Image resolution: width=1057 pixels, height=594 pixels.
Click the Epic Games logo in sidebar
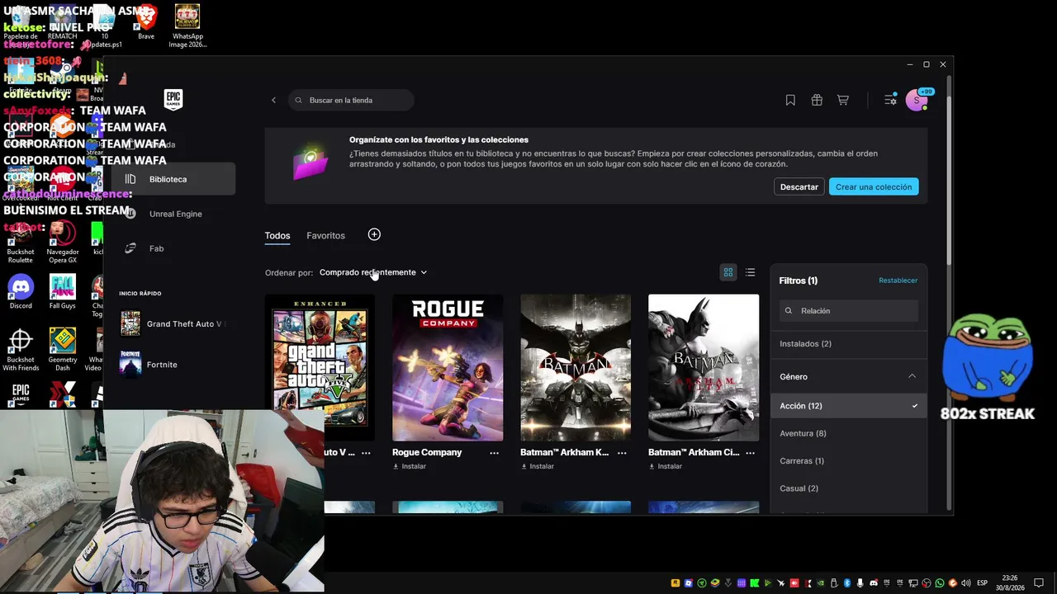[x=173, y=99]
